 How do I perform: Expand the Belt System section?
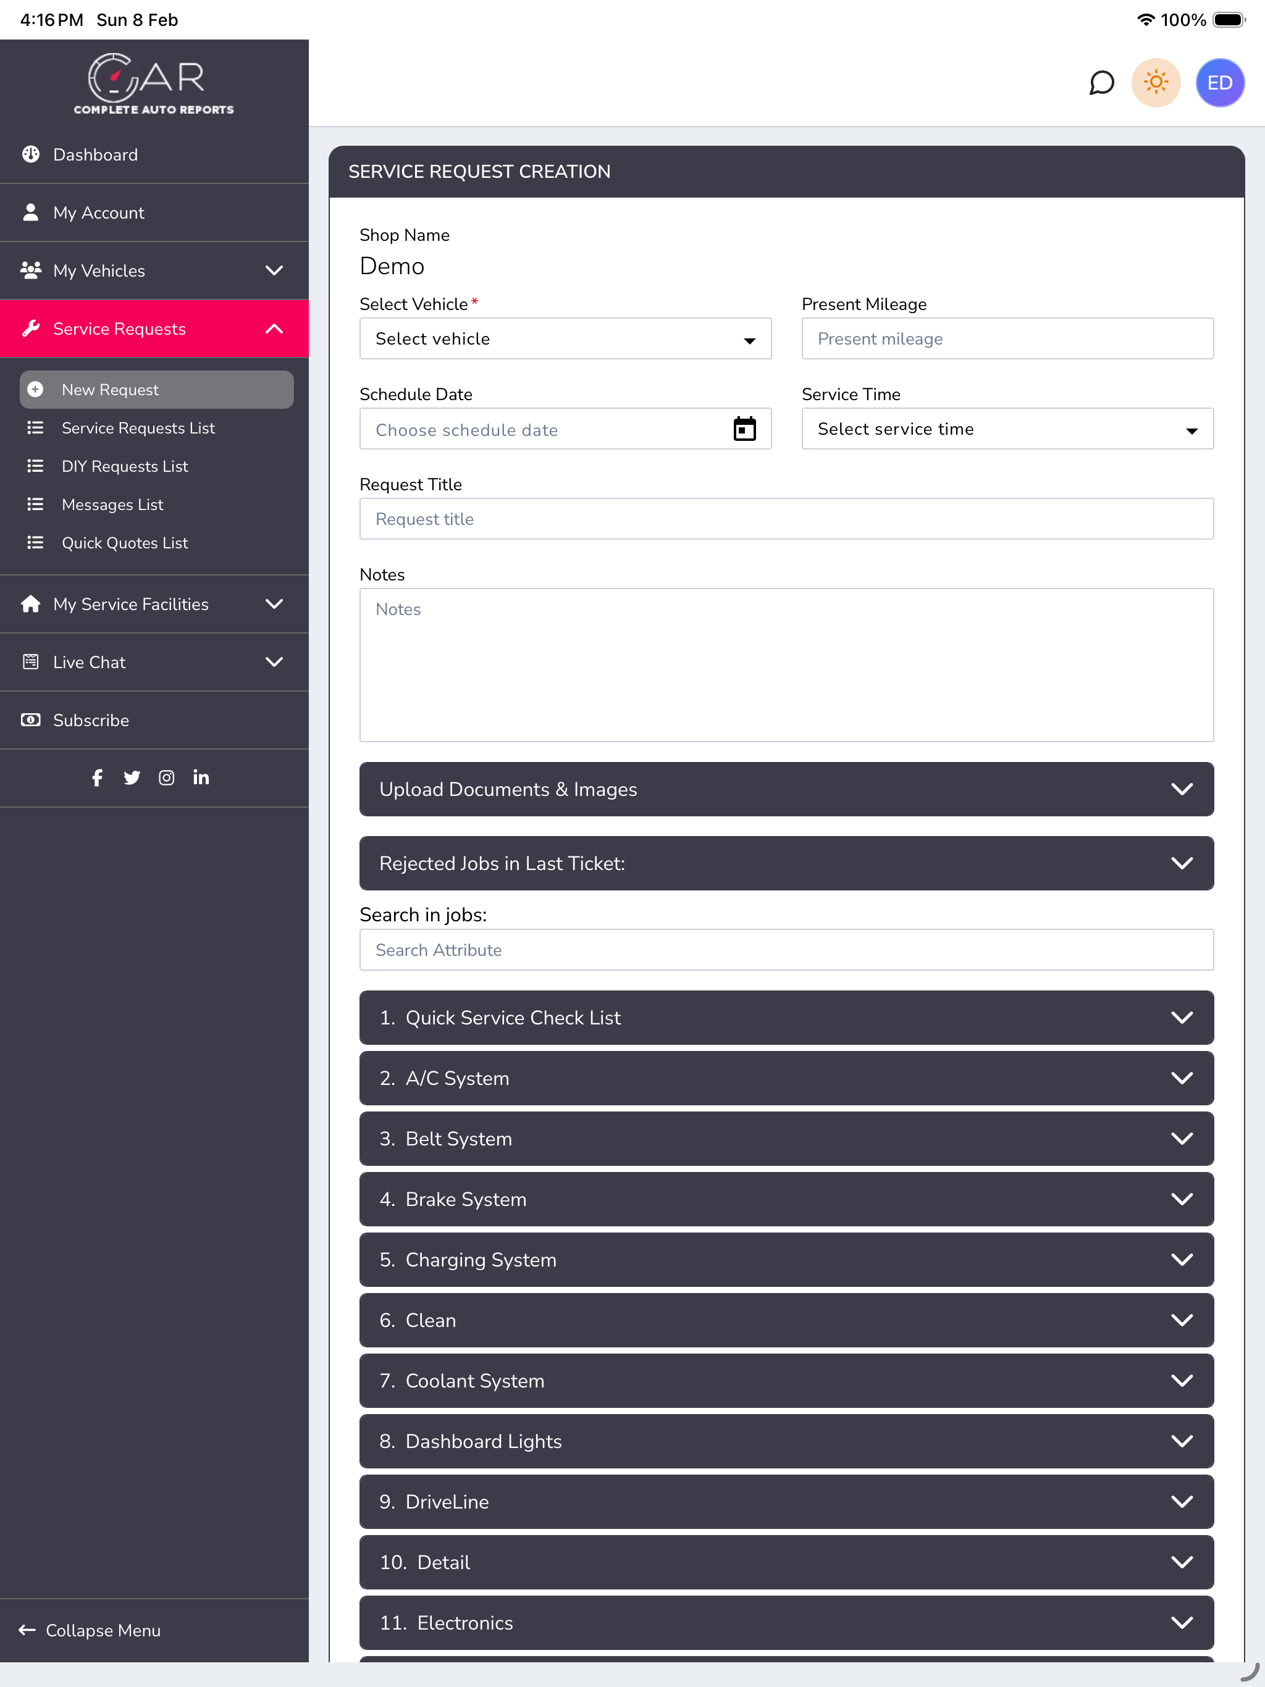coord(787,1139)
